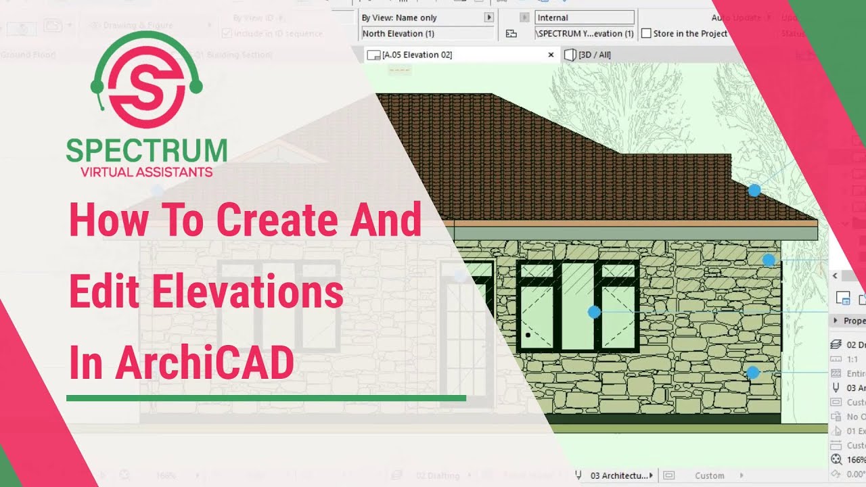Click the 3D tab cube icon

[x=570, y=55]
